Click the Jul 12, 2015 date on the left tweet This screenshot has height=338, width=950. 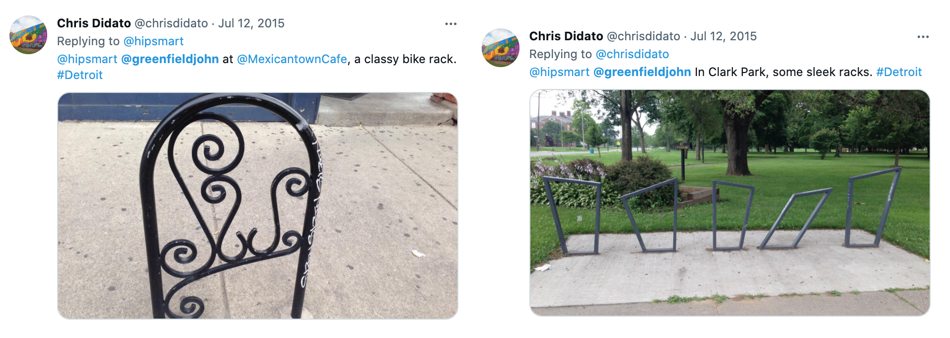click(251, 23)
